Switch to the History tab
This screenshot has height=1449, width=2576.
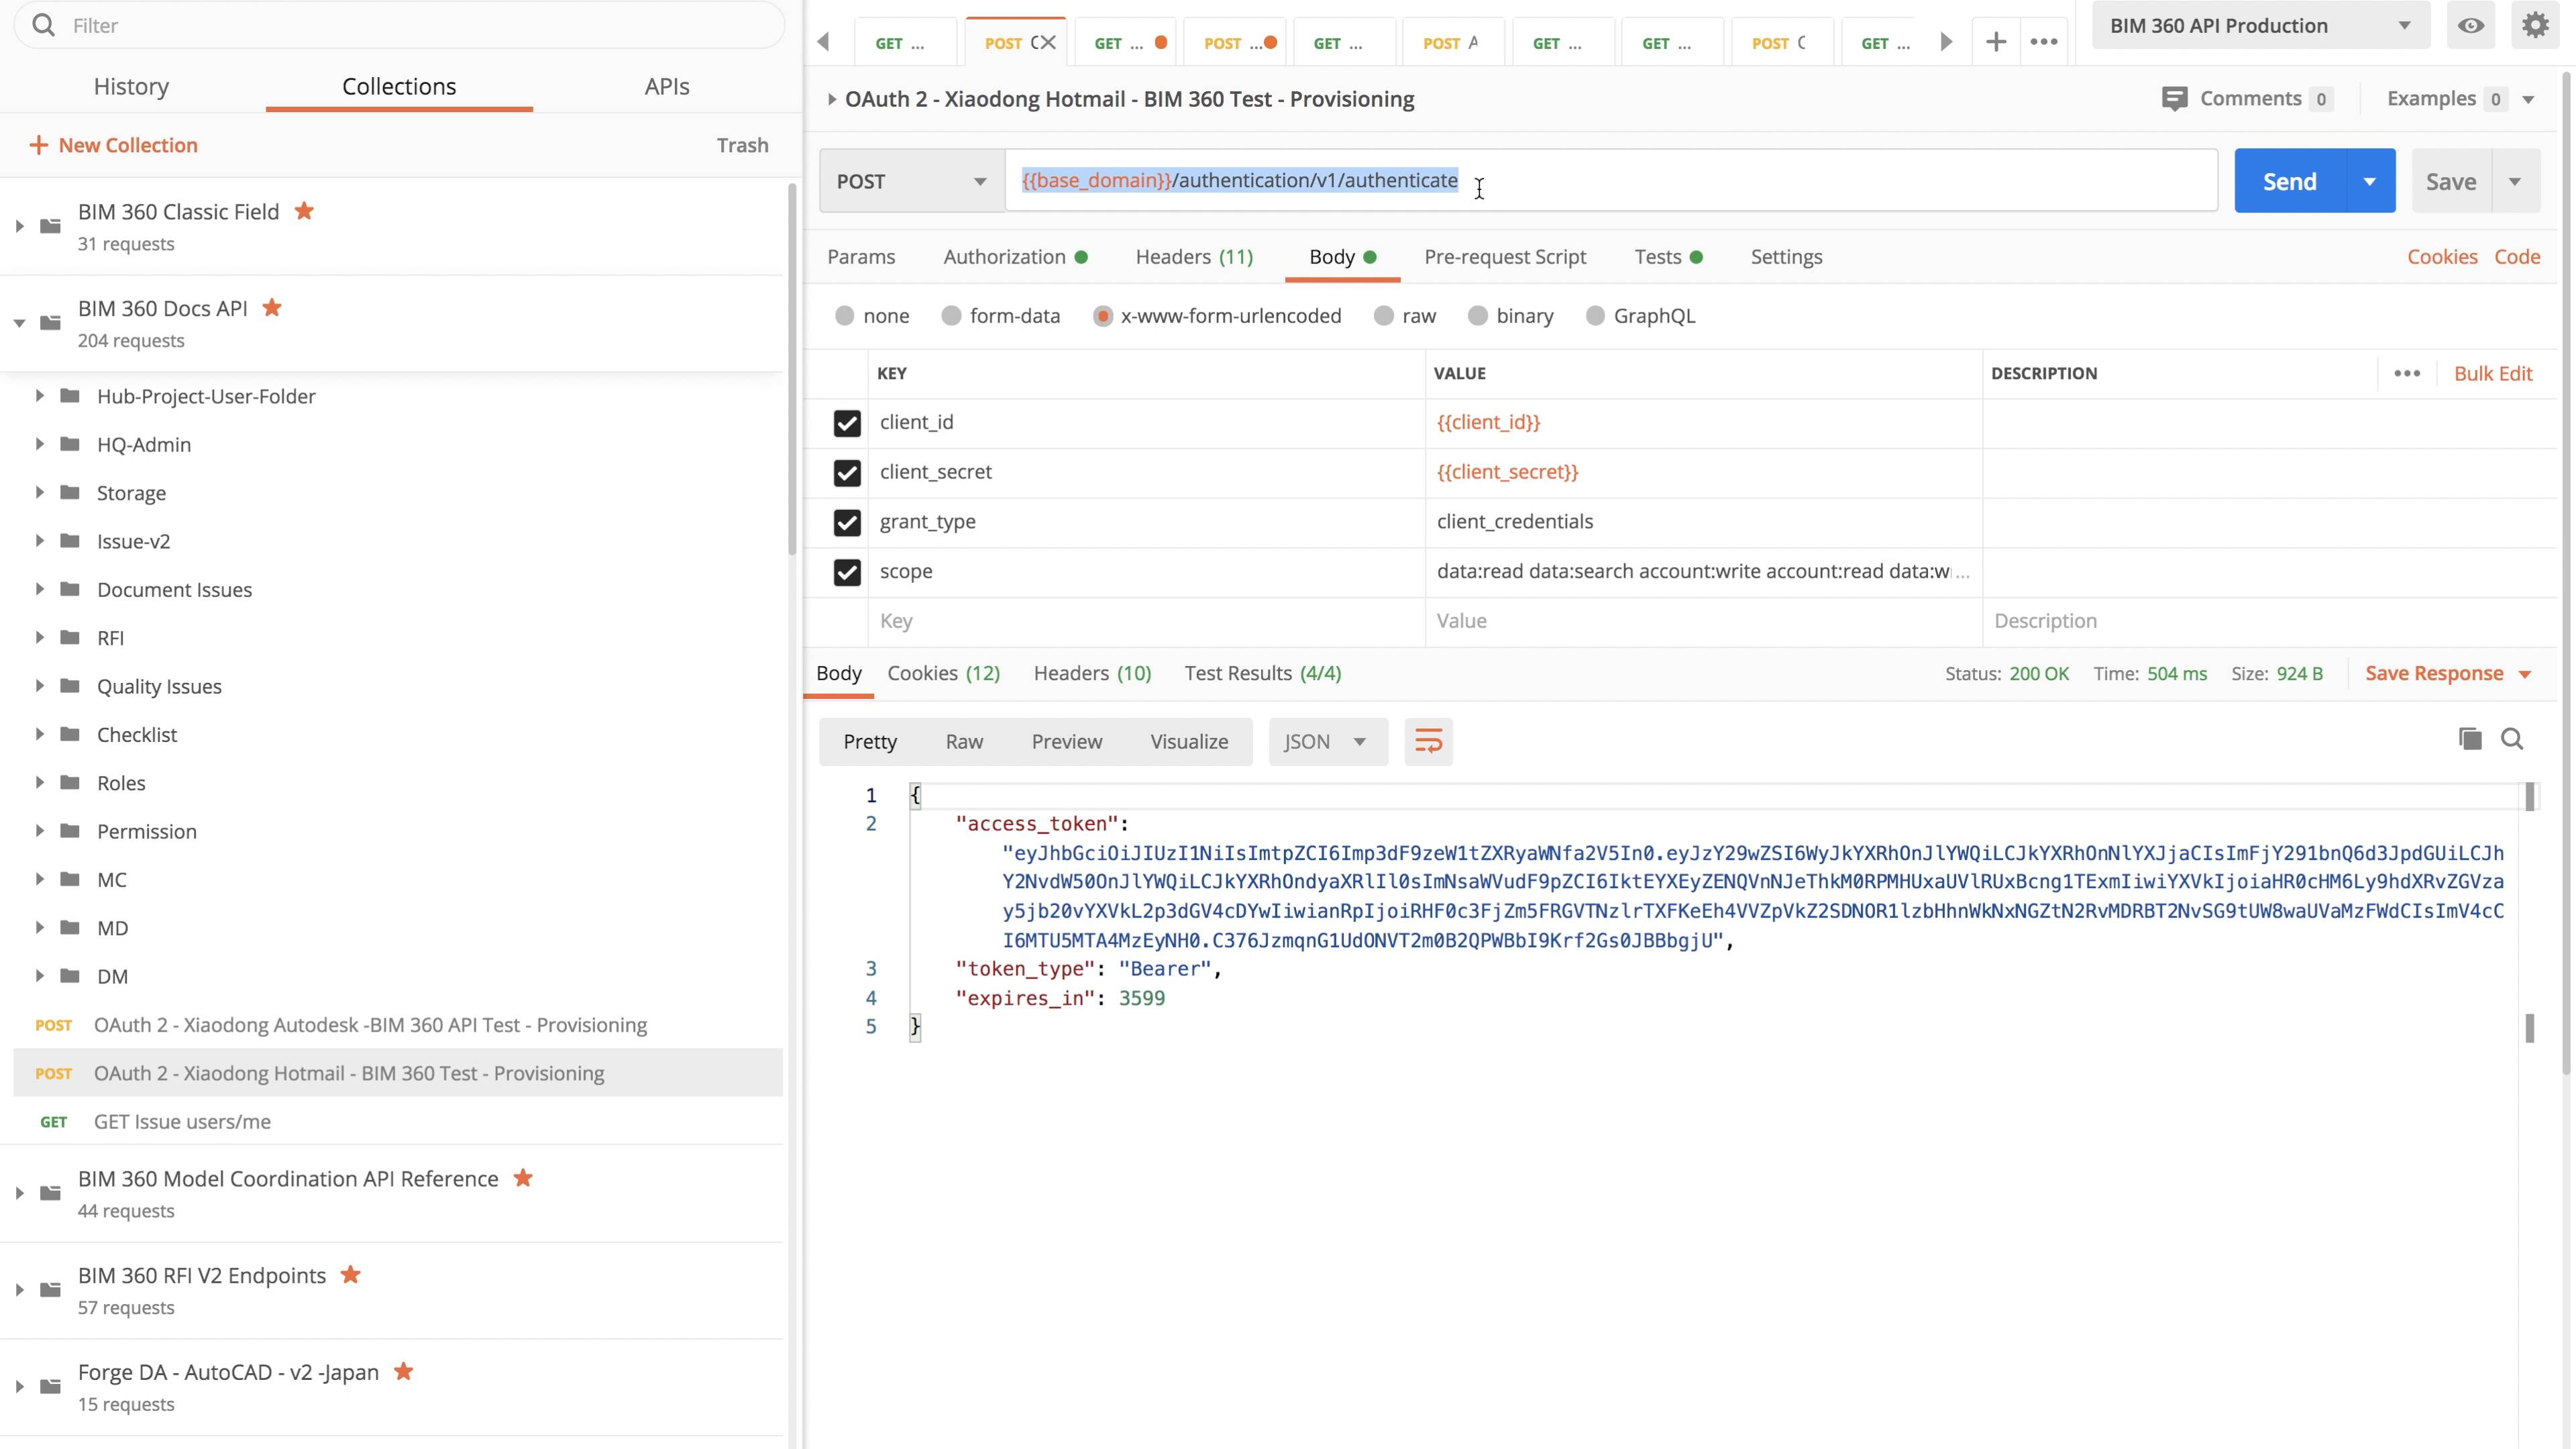(131, 86)
